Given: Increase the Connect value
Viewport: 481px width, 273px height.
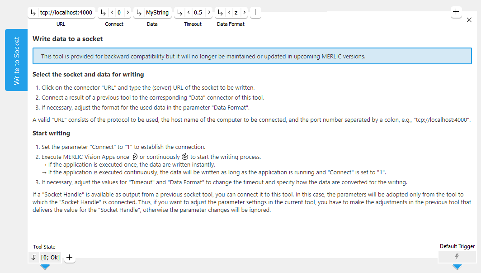Looking at the screenshot, I should 127,13.
